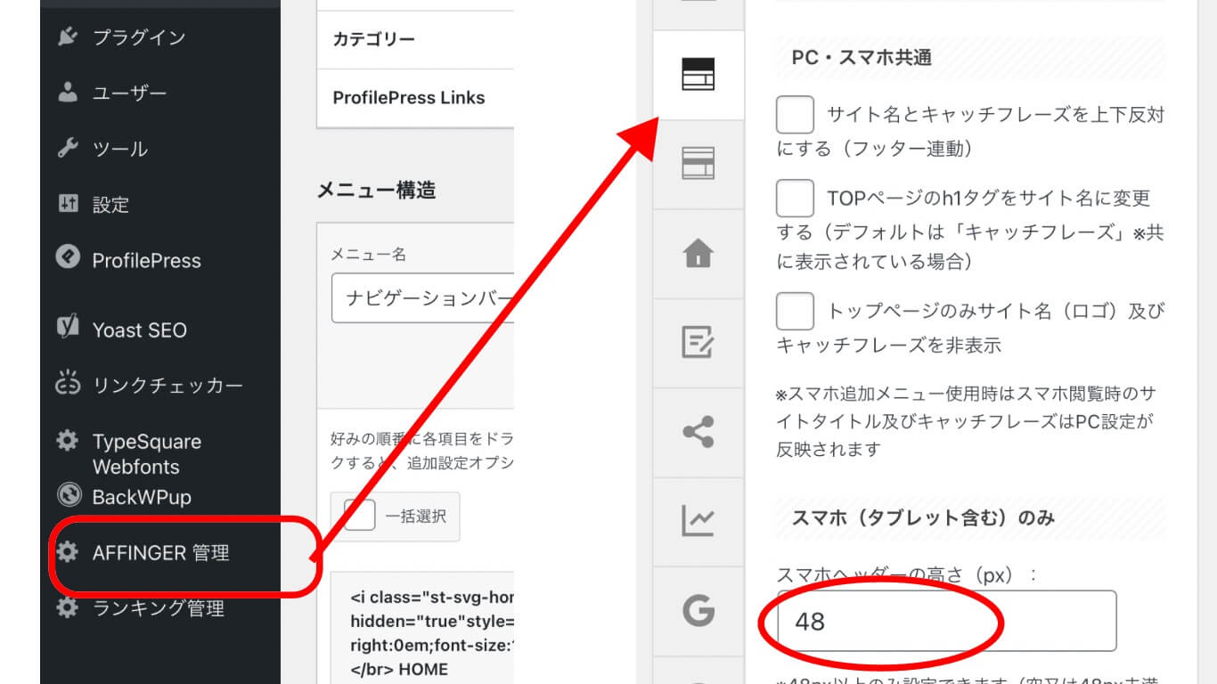The width and height of the screenshot is (1217, 684).
Task: Click the メニュー名 text field
Action: pos(422,297)
